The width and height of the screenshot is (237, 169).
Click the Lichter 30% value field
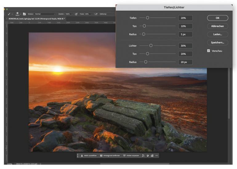[186, 46]
